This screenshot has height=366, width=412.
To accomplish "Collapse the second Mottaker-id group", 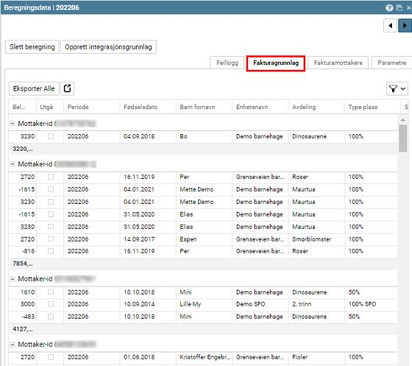I will tap(12, 164).
